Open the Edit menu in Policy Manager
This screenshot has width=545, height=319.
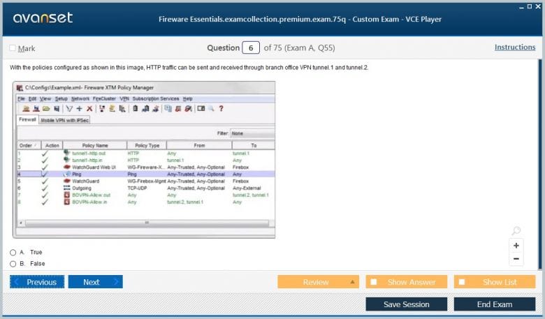tap(32, 98)
